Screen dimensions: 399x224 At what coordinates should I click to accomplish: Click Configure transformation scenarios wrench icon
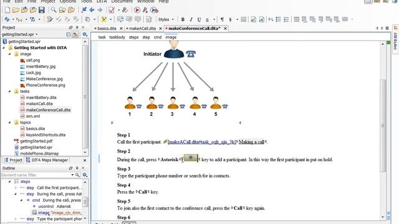(x=145, y=10)
